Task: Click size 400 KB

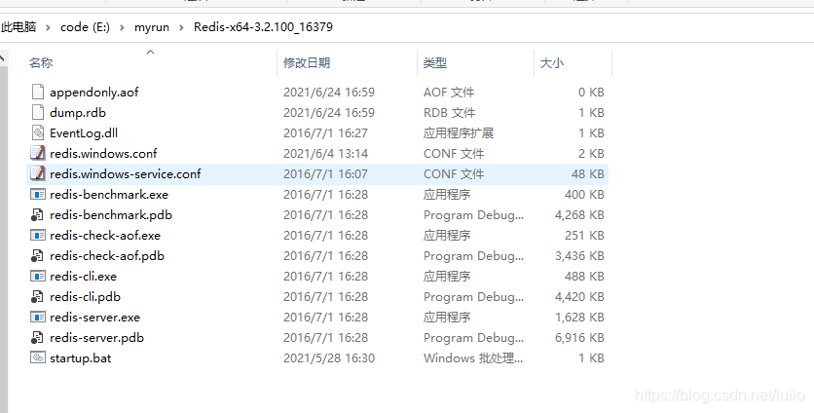Action: [x=584, y=194]
